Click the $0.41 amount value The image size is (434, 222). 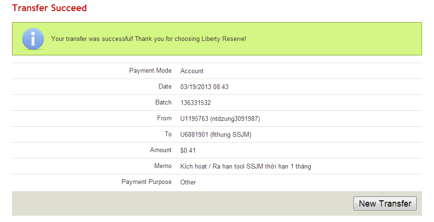pos(188,151)
